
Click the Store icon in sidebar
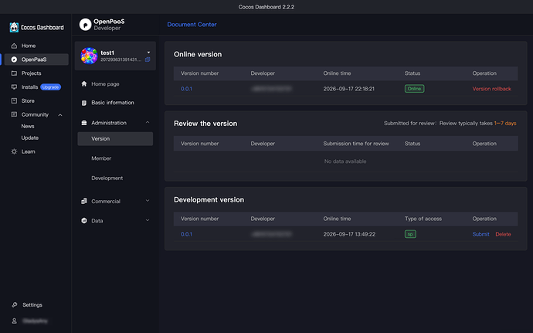click(x=14, y=100)
